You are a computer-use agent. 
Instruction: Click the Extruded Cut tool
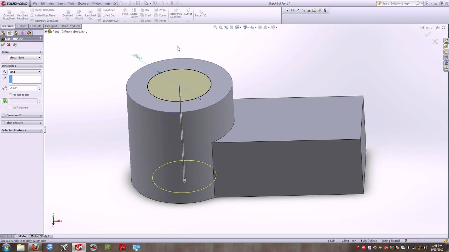pyautogui.click(x=67, y=14)
